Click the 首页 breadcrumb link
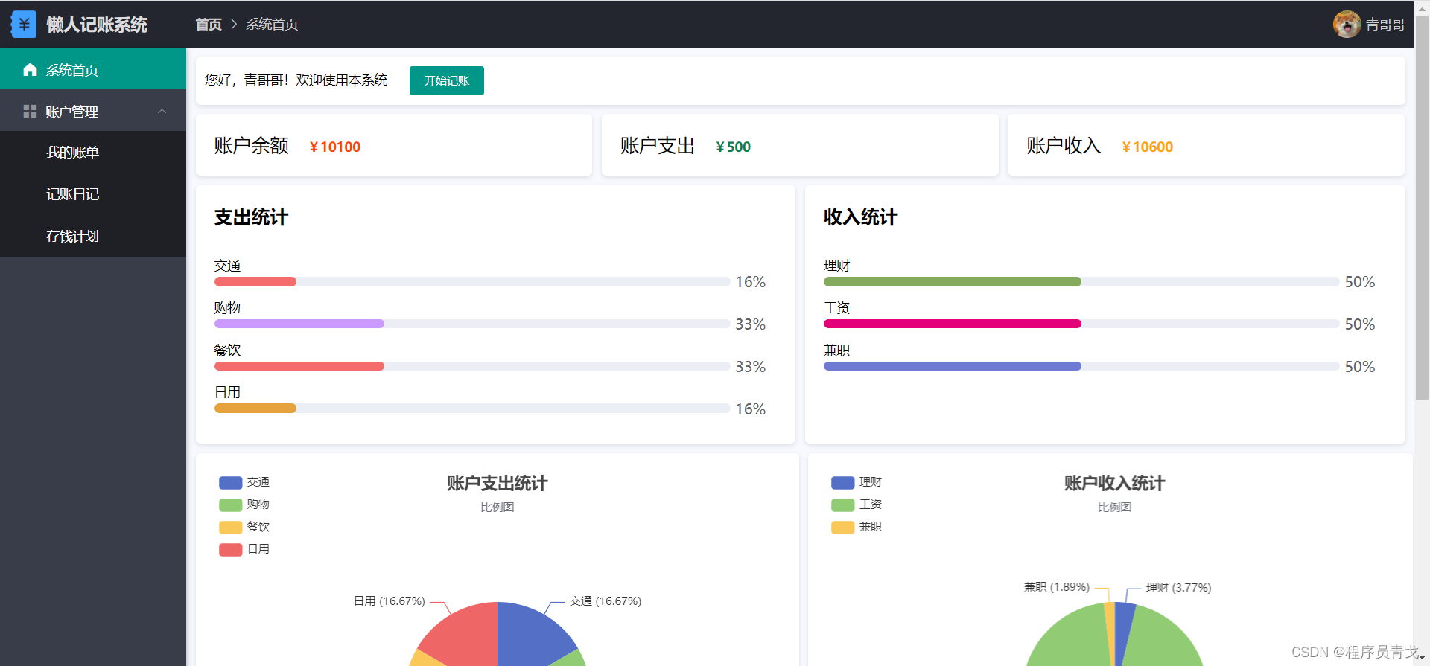1430x666 pixels. (x=209, y=25)
